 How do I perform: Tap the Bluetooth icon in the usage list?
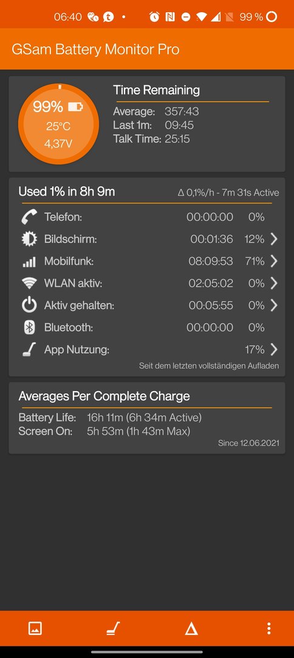pyautogui.click(x=29, y=327)
